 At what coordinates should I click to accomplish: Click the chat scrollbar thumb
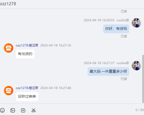143,79
